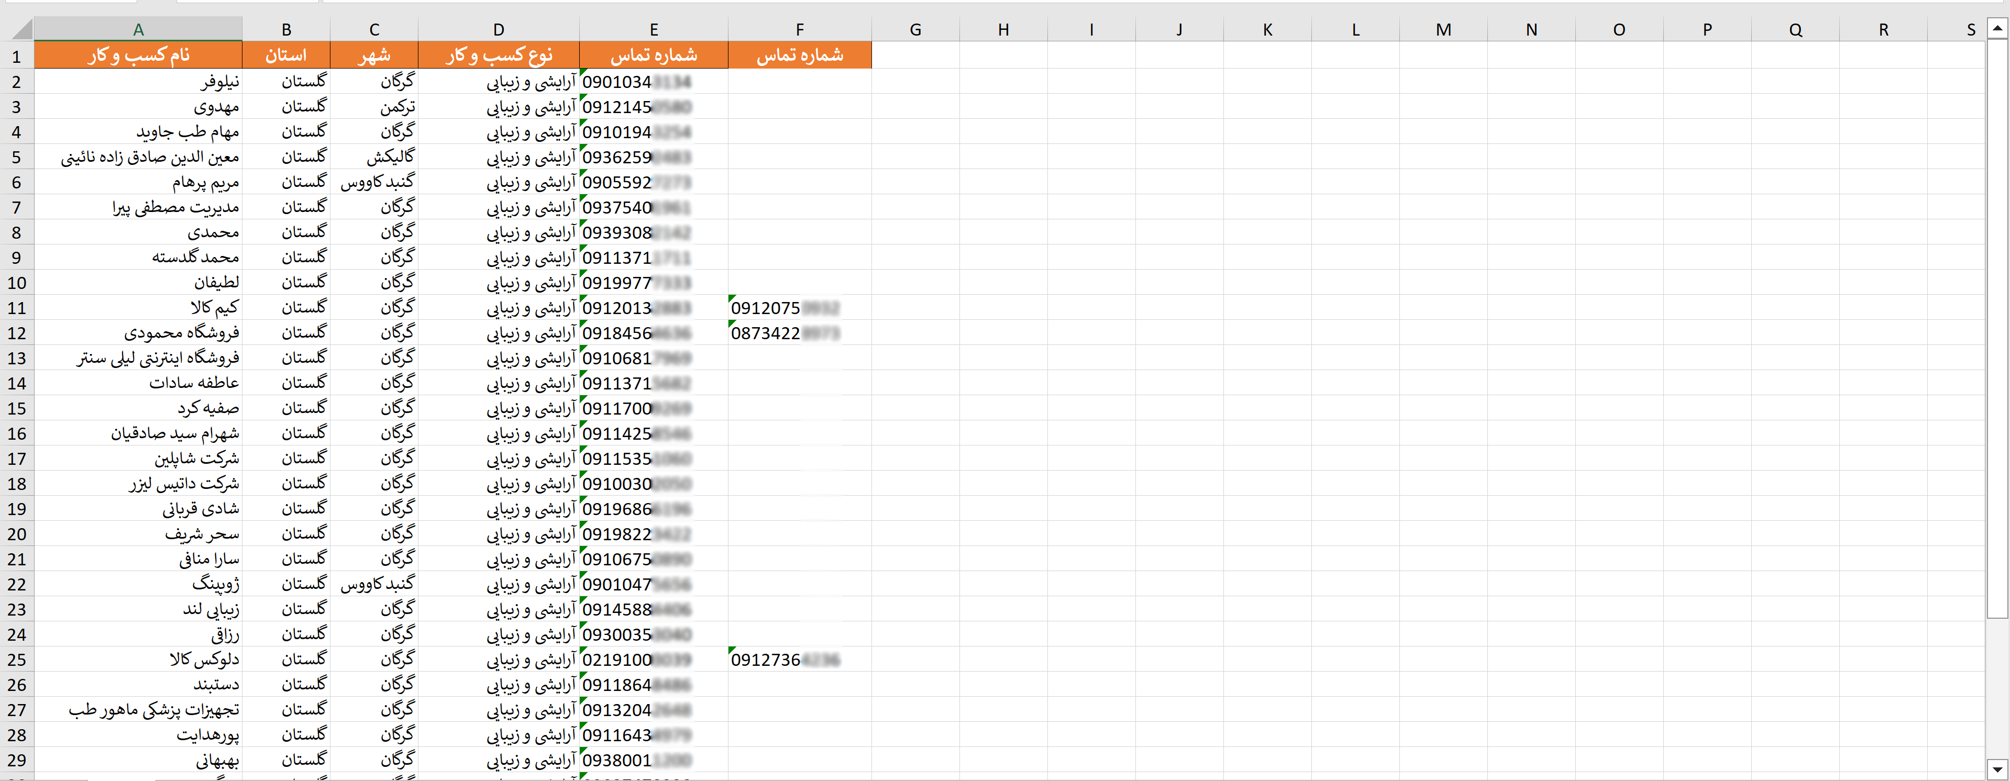The image size is (2010, 781).
Task: Click cell 'عاطفه سادات'
Action: click(x=138, y=382)
